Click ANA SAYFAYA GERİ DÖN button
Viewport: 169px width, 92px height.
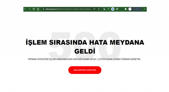tap(85, 70)
